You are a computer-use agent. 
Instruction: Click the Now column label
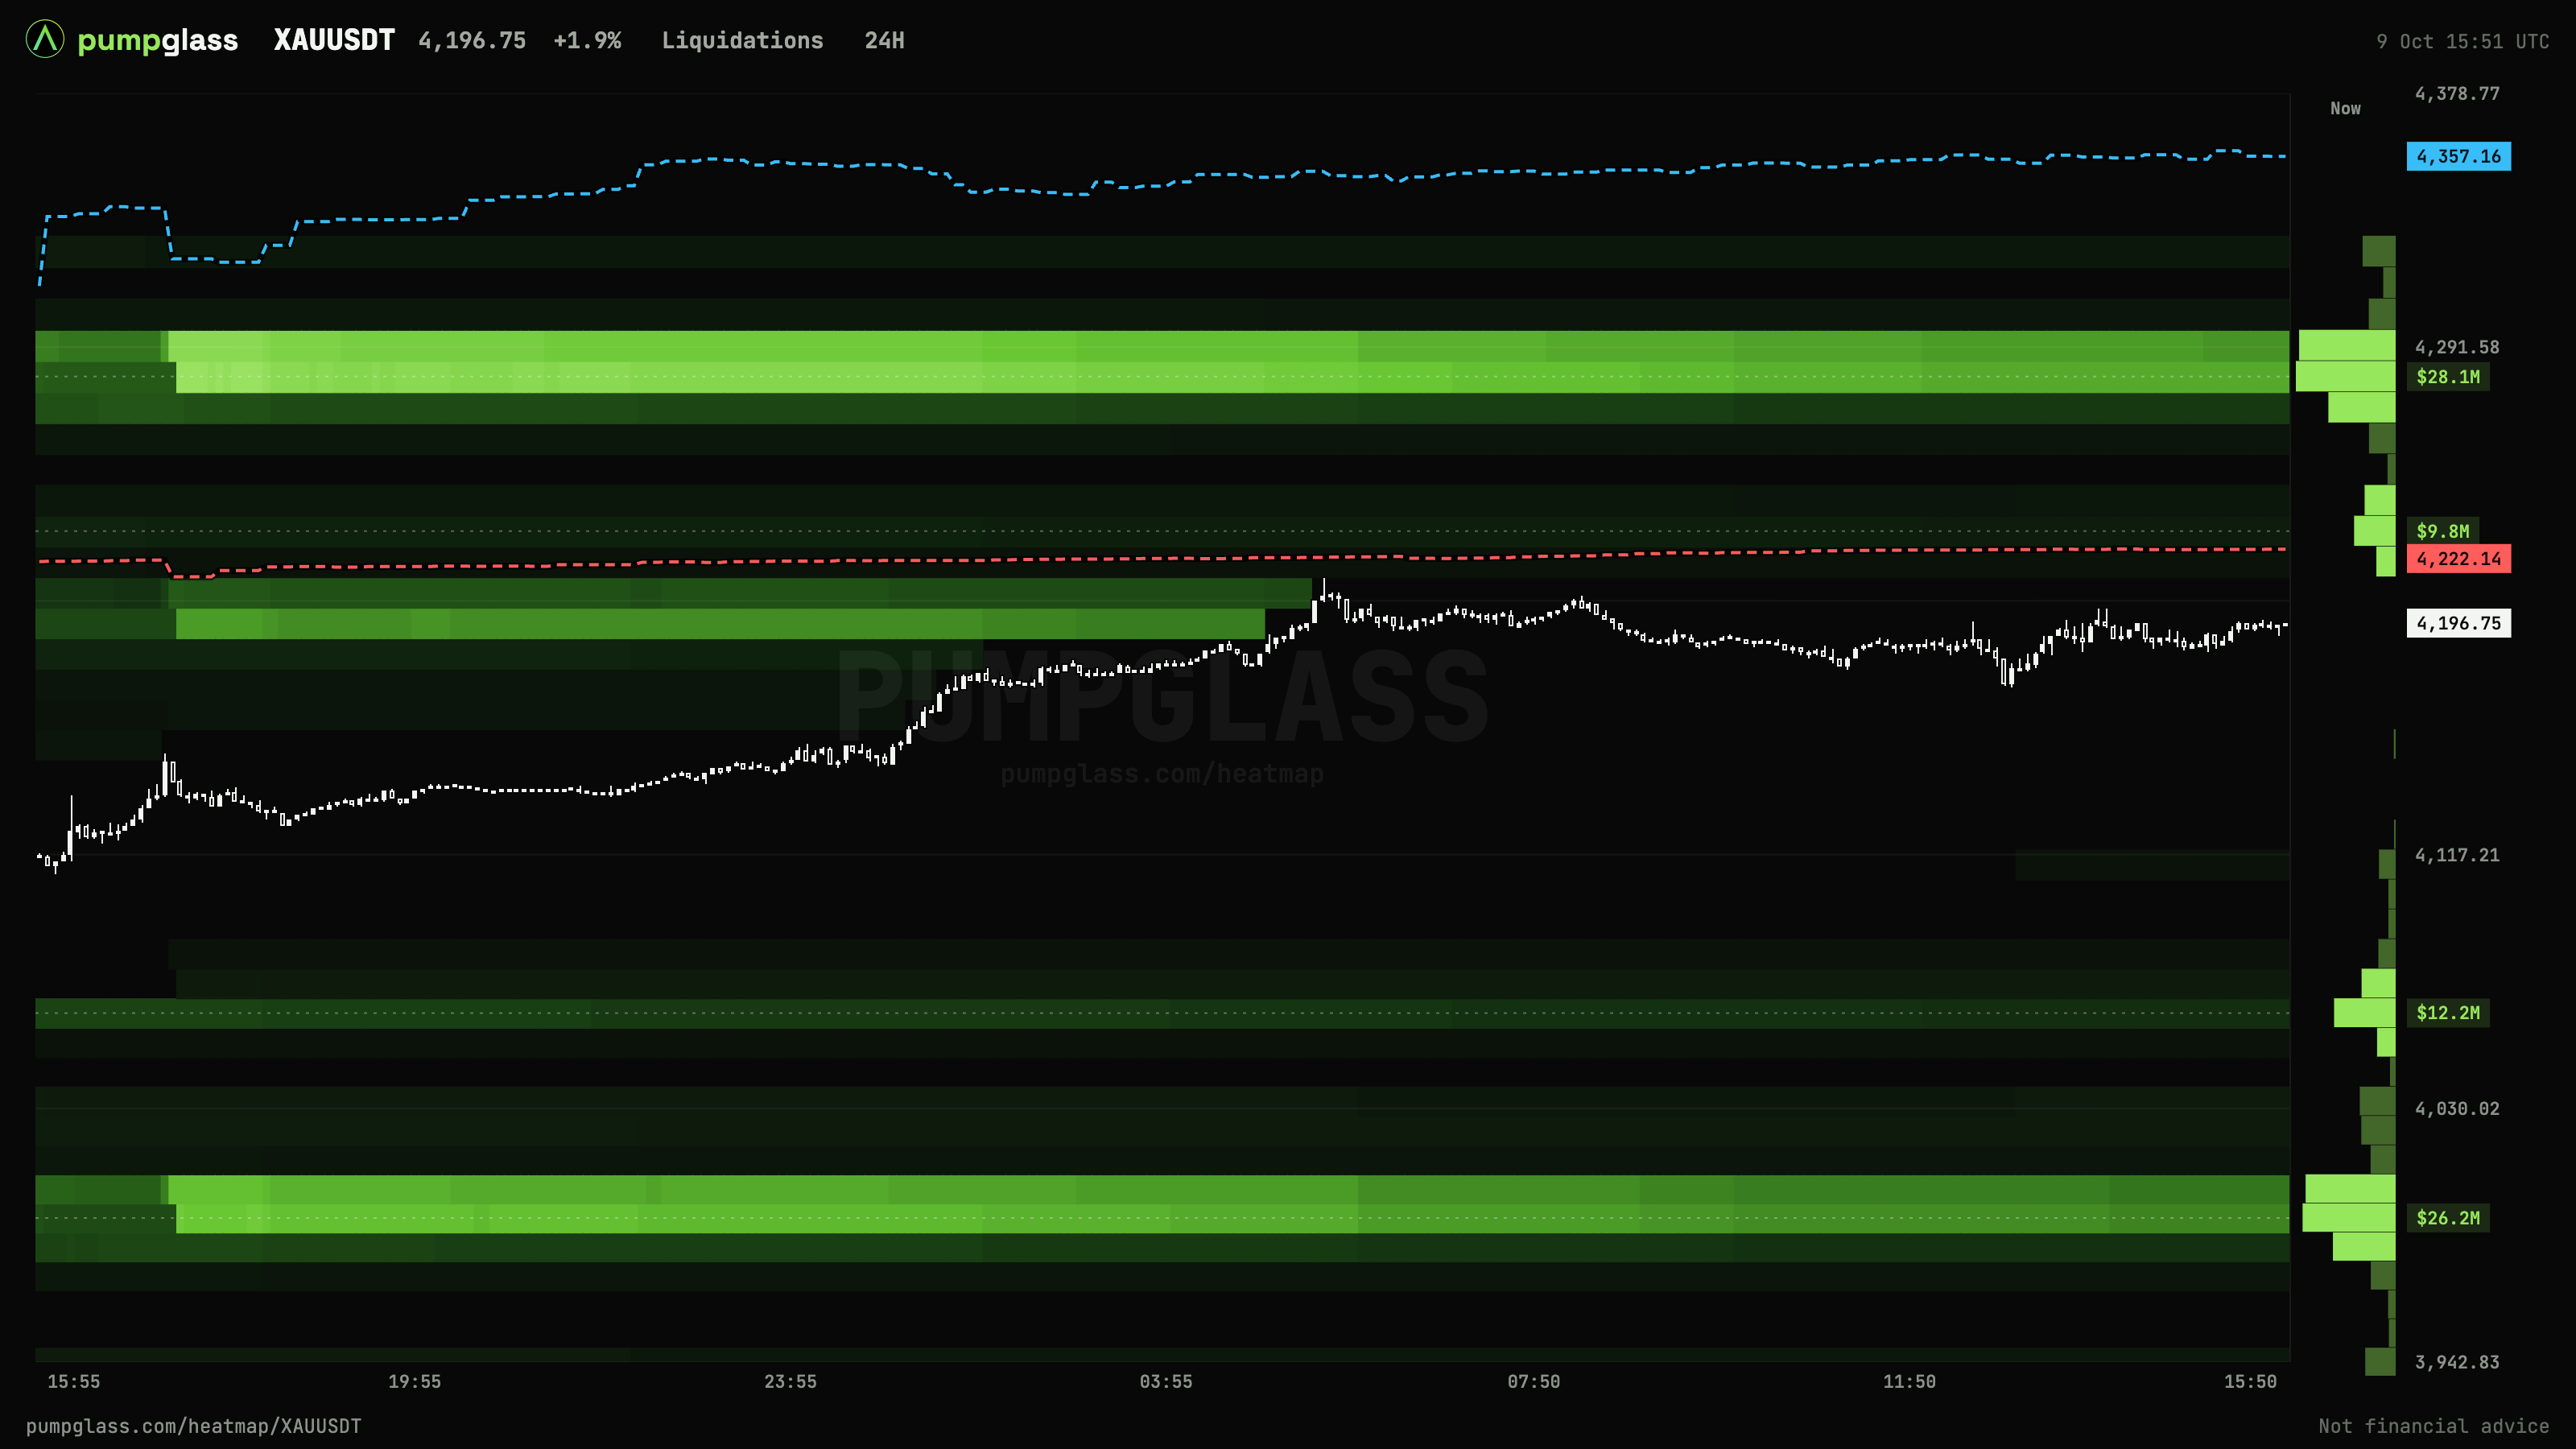2345,109
